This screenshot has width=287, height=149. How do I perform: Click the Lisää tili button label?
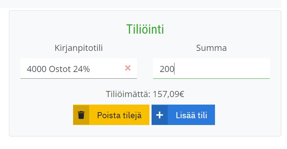(191, 115)
